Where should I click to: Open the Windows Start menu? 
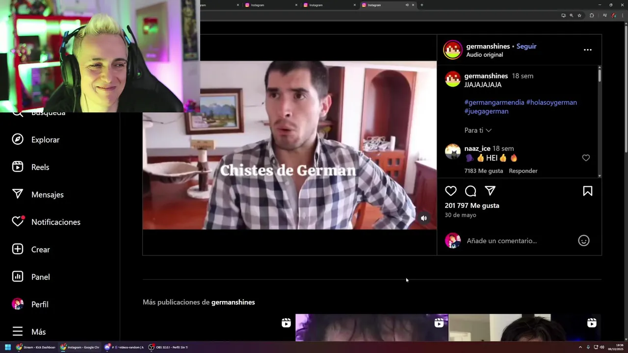[x=8, y=347]
